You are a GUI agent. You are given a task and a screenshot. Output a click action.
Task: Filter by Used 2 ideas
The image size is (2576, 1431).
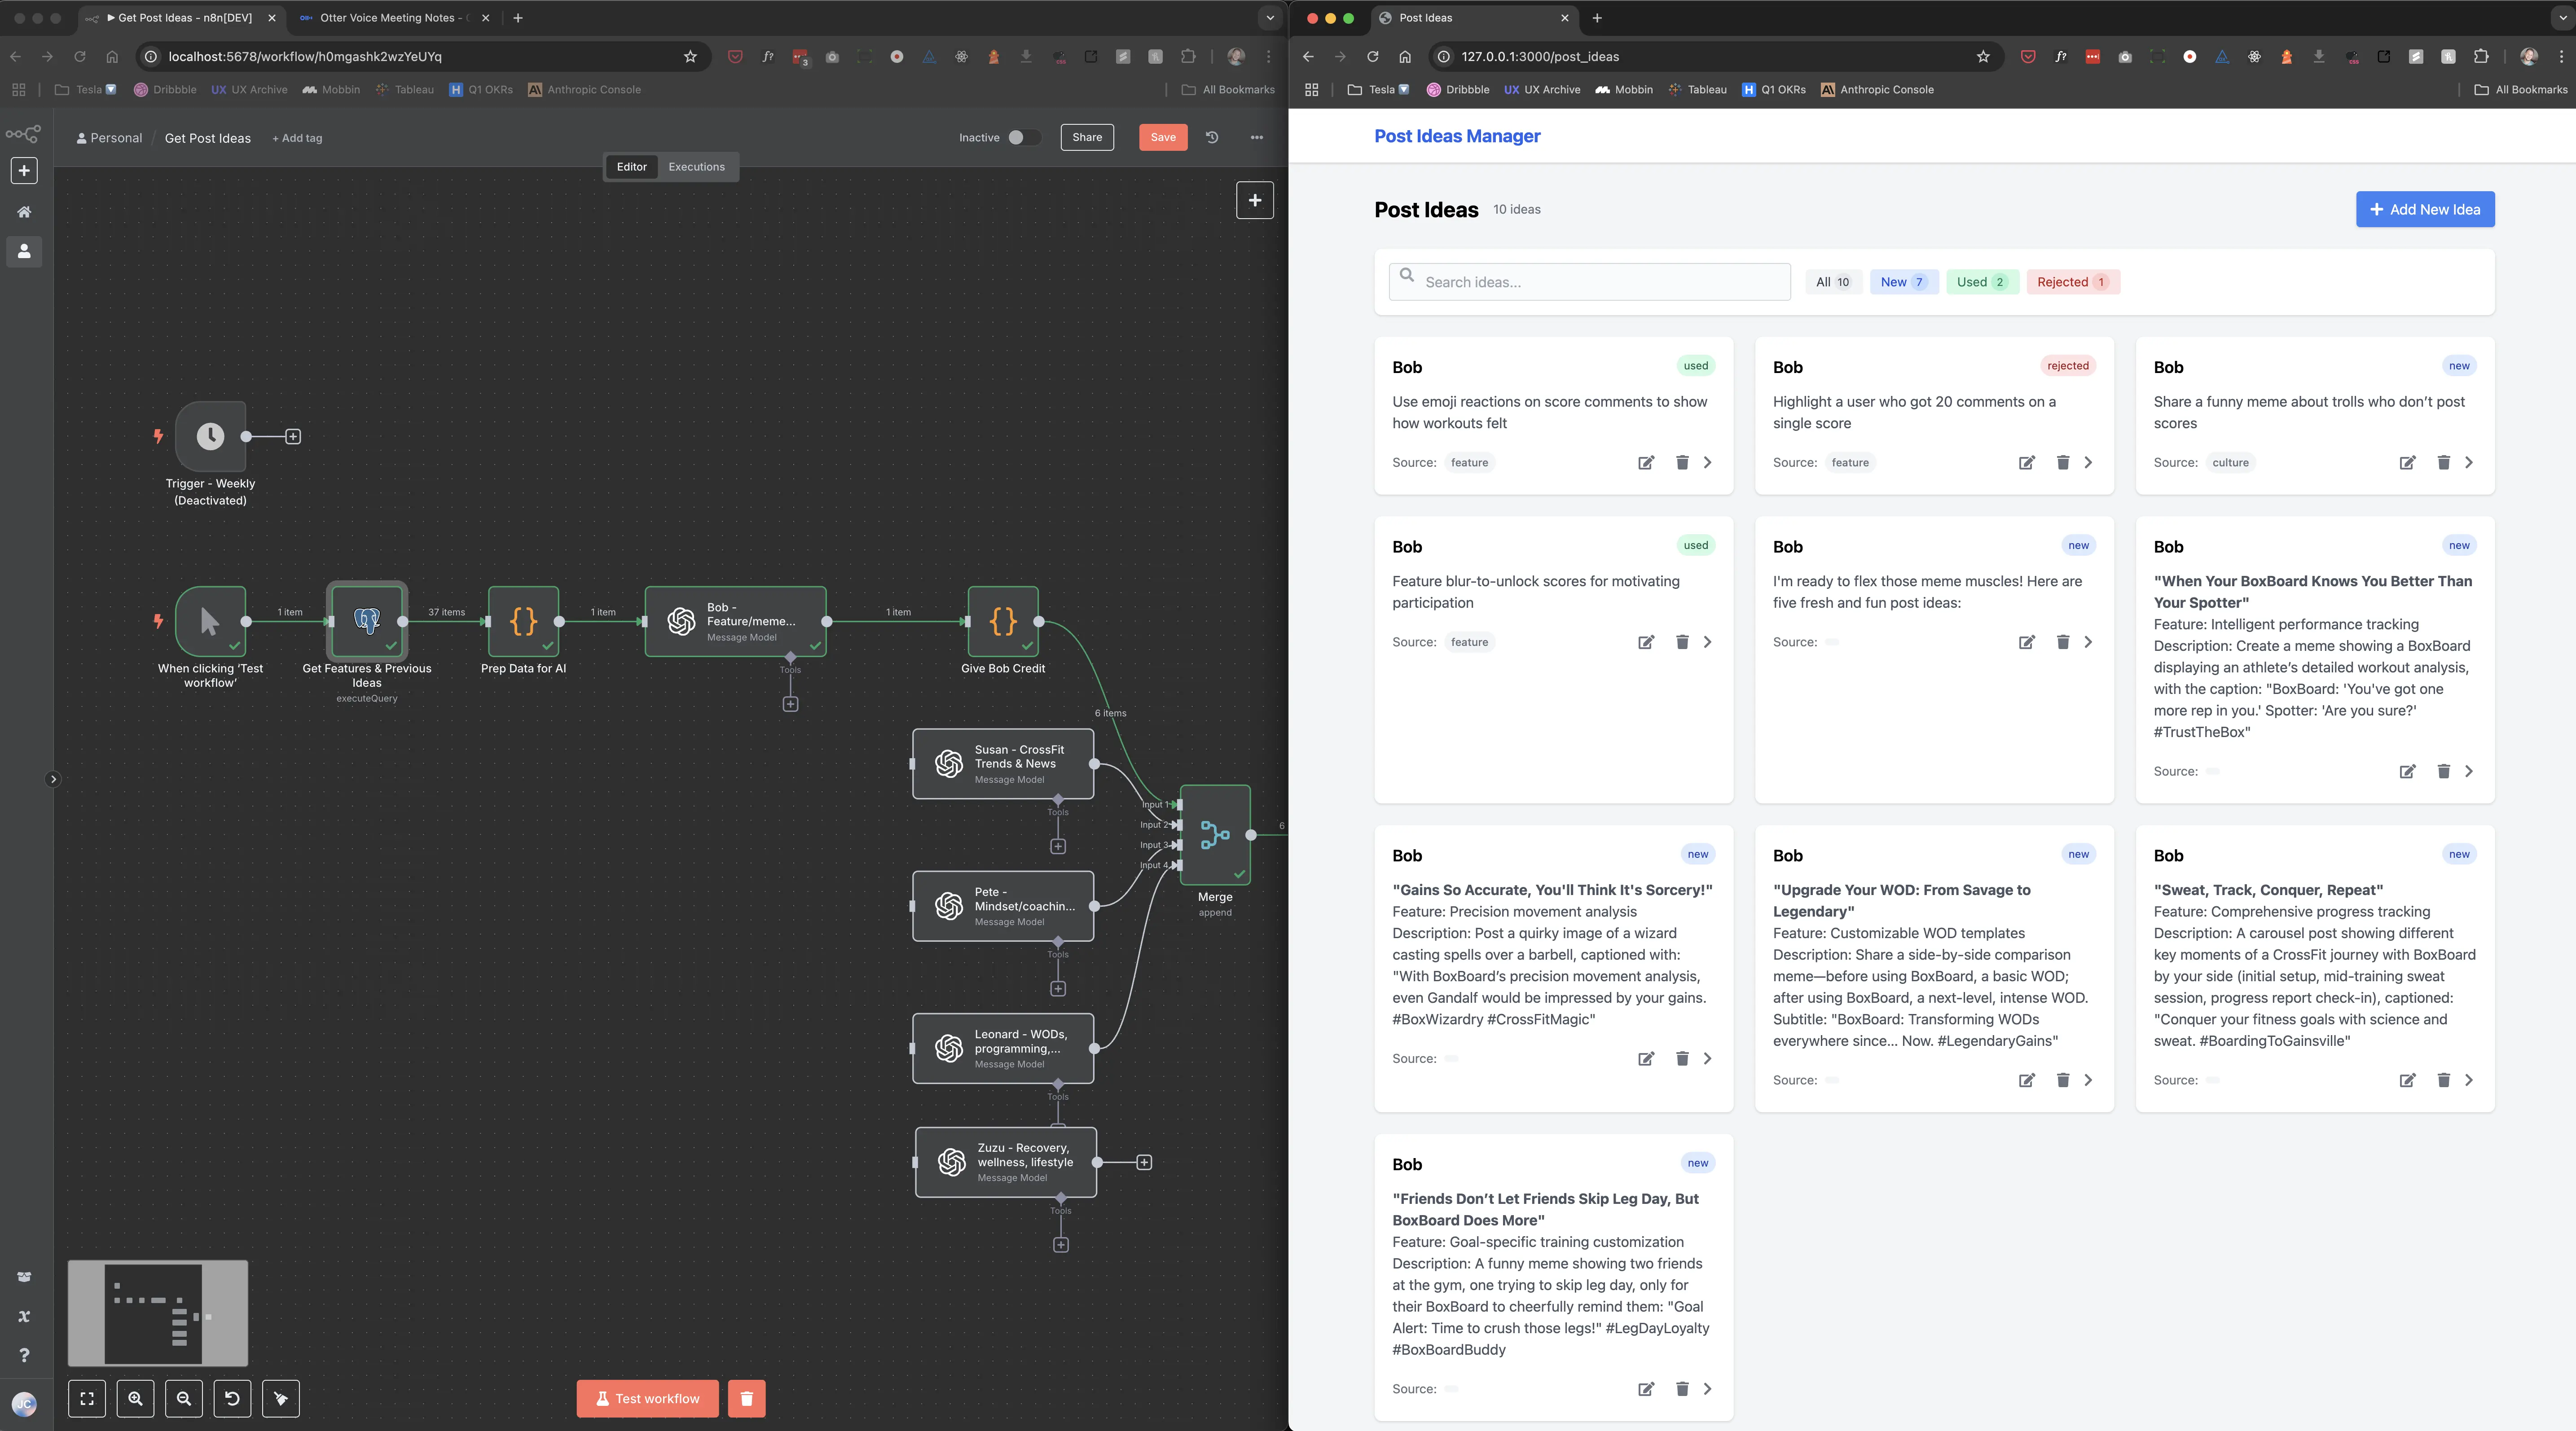pos(1982,282)
